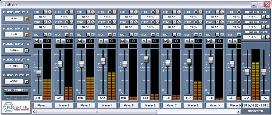Open Master FX1 edit button

pos(263,17)
